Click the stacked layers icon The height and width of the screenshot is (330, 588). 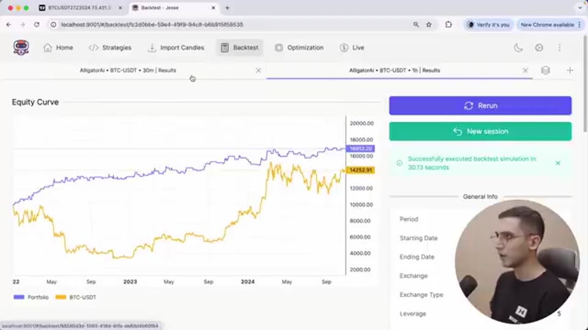545,70
